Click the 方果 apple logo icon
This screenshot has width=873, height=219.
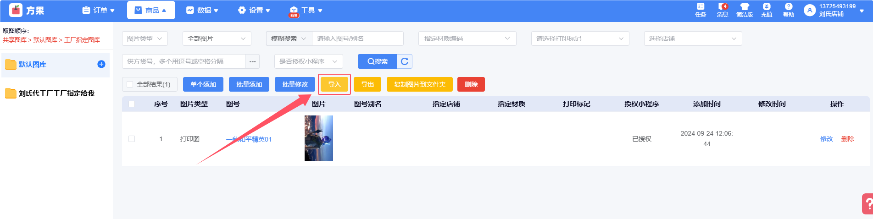click(16, 10)
